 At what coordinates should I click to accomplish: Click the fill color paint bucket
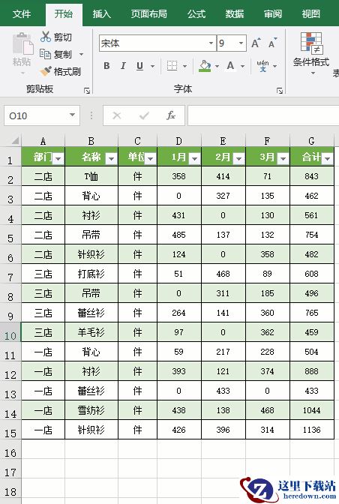click(205, 66)
